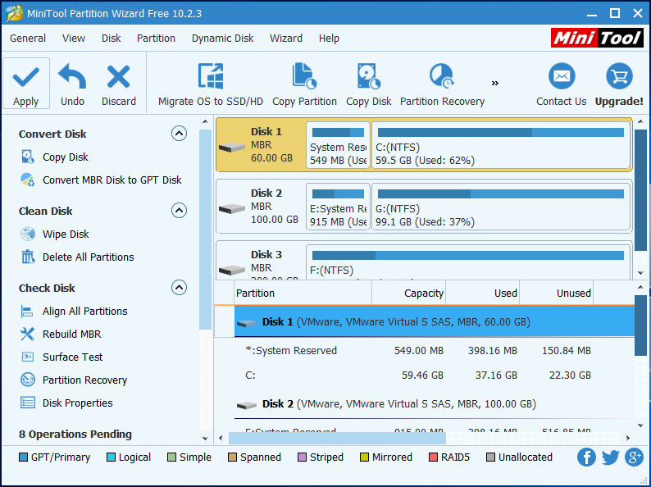Undo the last pending operation

(72, 84)
